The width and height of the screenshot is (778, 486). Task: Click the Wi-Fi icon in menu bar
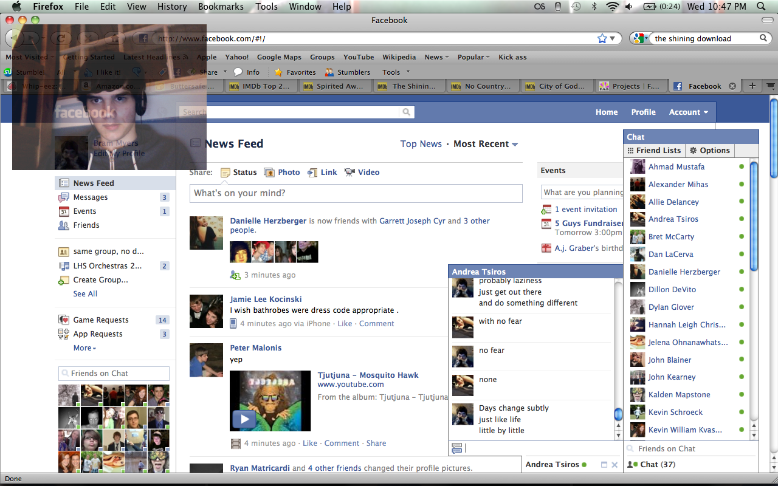coord(612,7)
